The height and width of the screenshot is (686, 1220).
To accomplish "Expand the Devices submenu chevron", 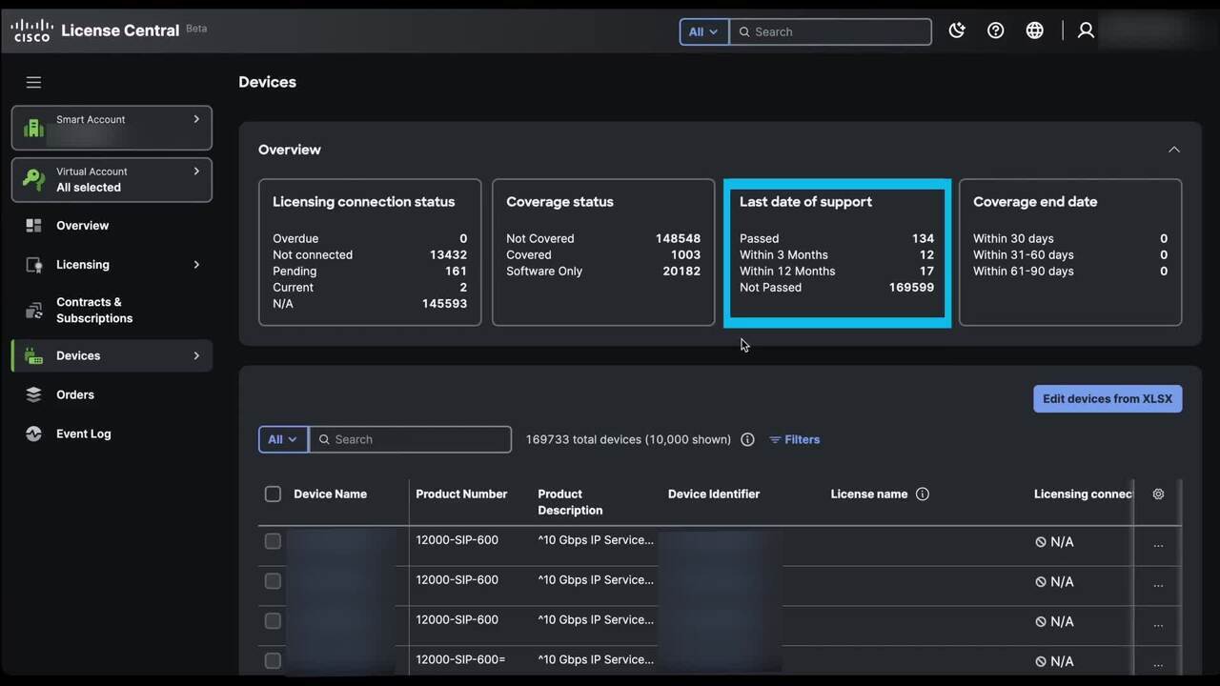I will [x=196, y=355].
